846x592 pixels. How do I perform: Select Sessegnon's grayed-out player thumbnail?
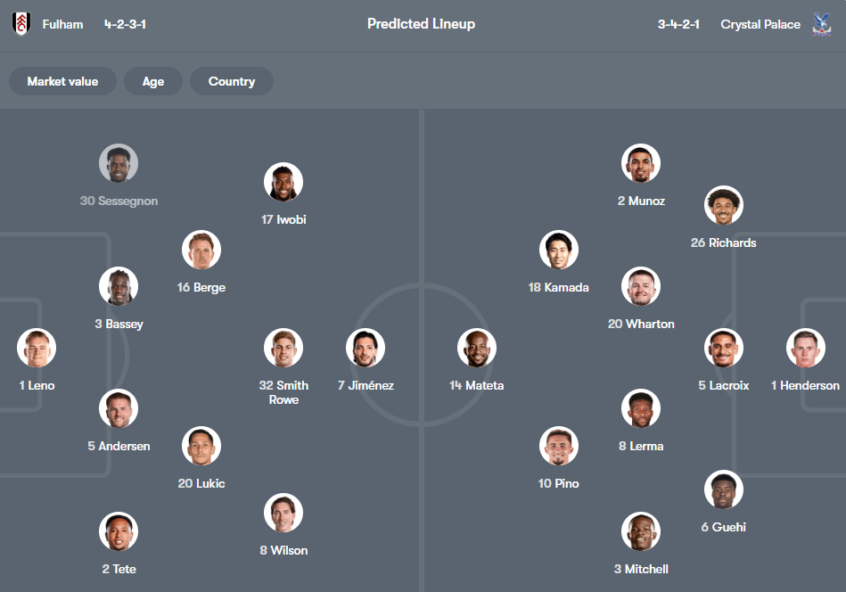pyautogui.click(x=119, y=162)
